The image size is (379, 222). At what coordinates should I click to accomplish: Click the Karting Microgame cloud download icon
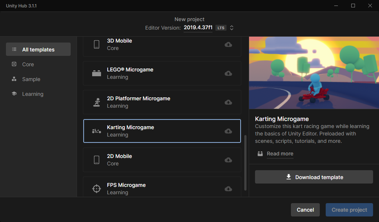point(228,131)
